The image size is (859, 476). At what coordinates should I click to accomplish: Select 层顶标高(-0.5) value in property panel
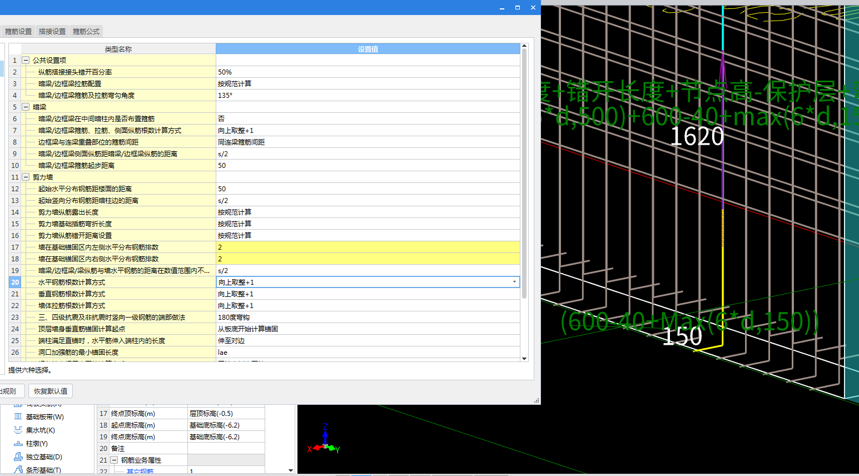(x=226, y=413)
